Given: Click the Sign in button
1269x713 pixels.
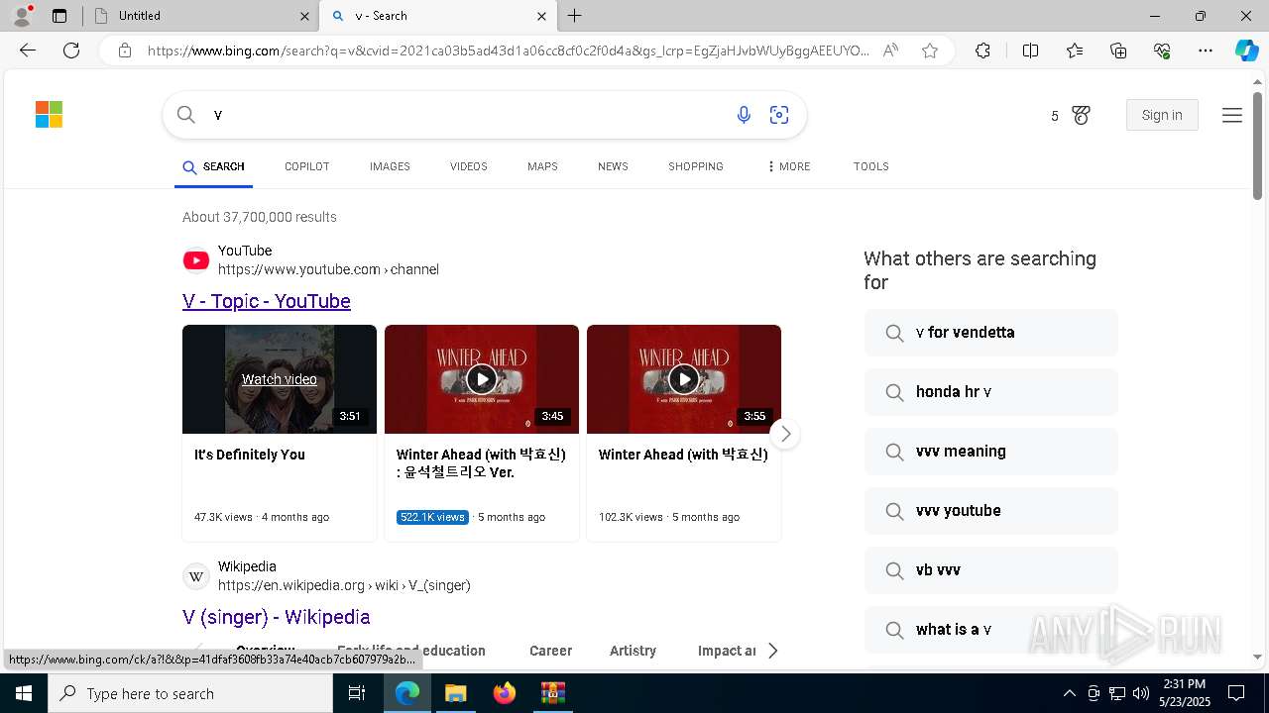Looking at the screenshot, I should tap(1162, 115).
